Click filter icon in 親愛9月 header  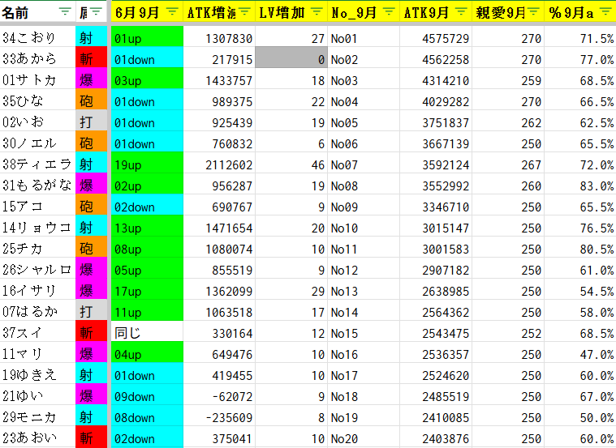click(534, 12)
